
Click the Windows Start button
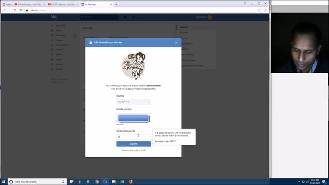4,182
